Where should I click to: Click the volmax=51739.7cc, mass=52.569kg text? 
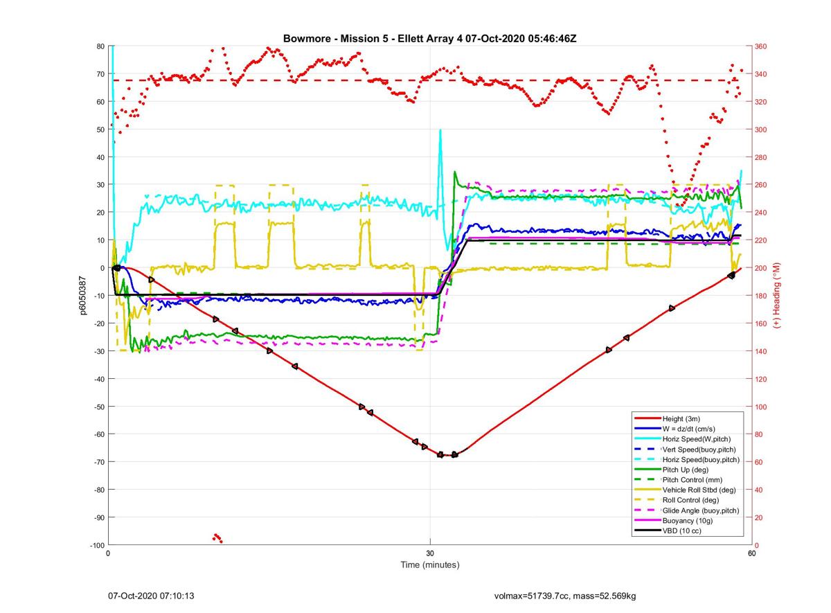[565, 596]
